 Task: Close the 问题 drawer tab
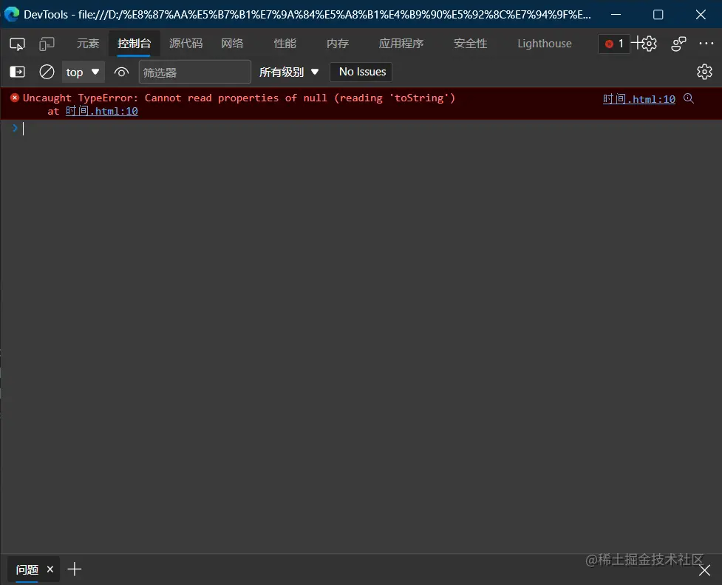click(50, 569)
